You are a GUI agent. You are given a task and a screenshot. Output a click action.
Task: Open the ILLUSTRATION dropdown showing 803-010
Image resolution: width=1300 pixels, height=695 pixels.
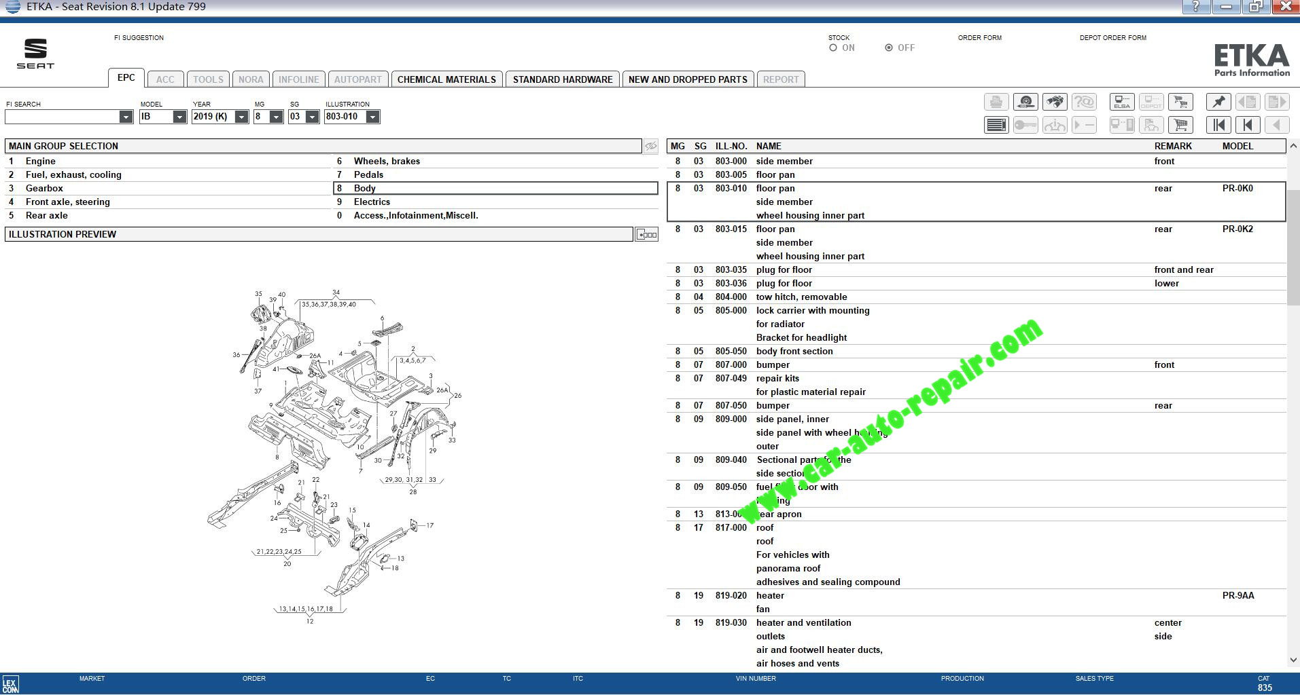click(x=372, y=117)
